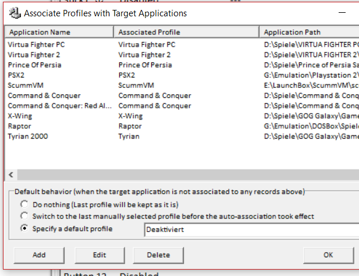Screen dimensions: 359x276
Task: Select the PSX2 application row
Action: pyautogui.click(x=16, y=75)
